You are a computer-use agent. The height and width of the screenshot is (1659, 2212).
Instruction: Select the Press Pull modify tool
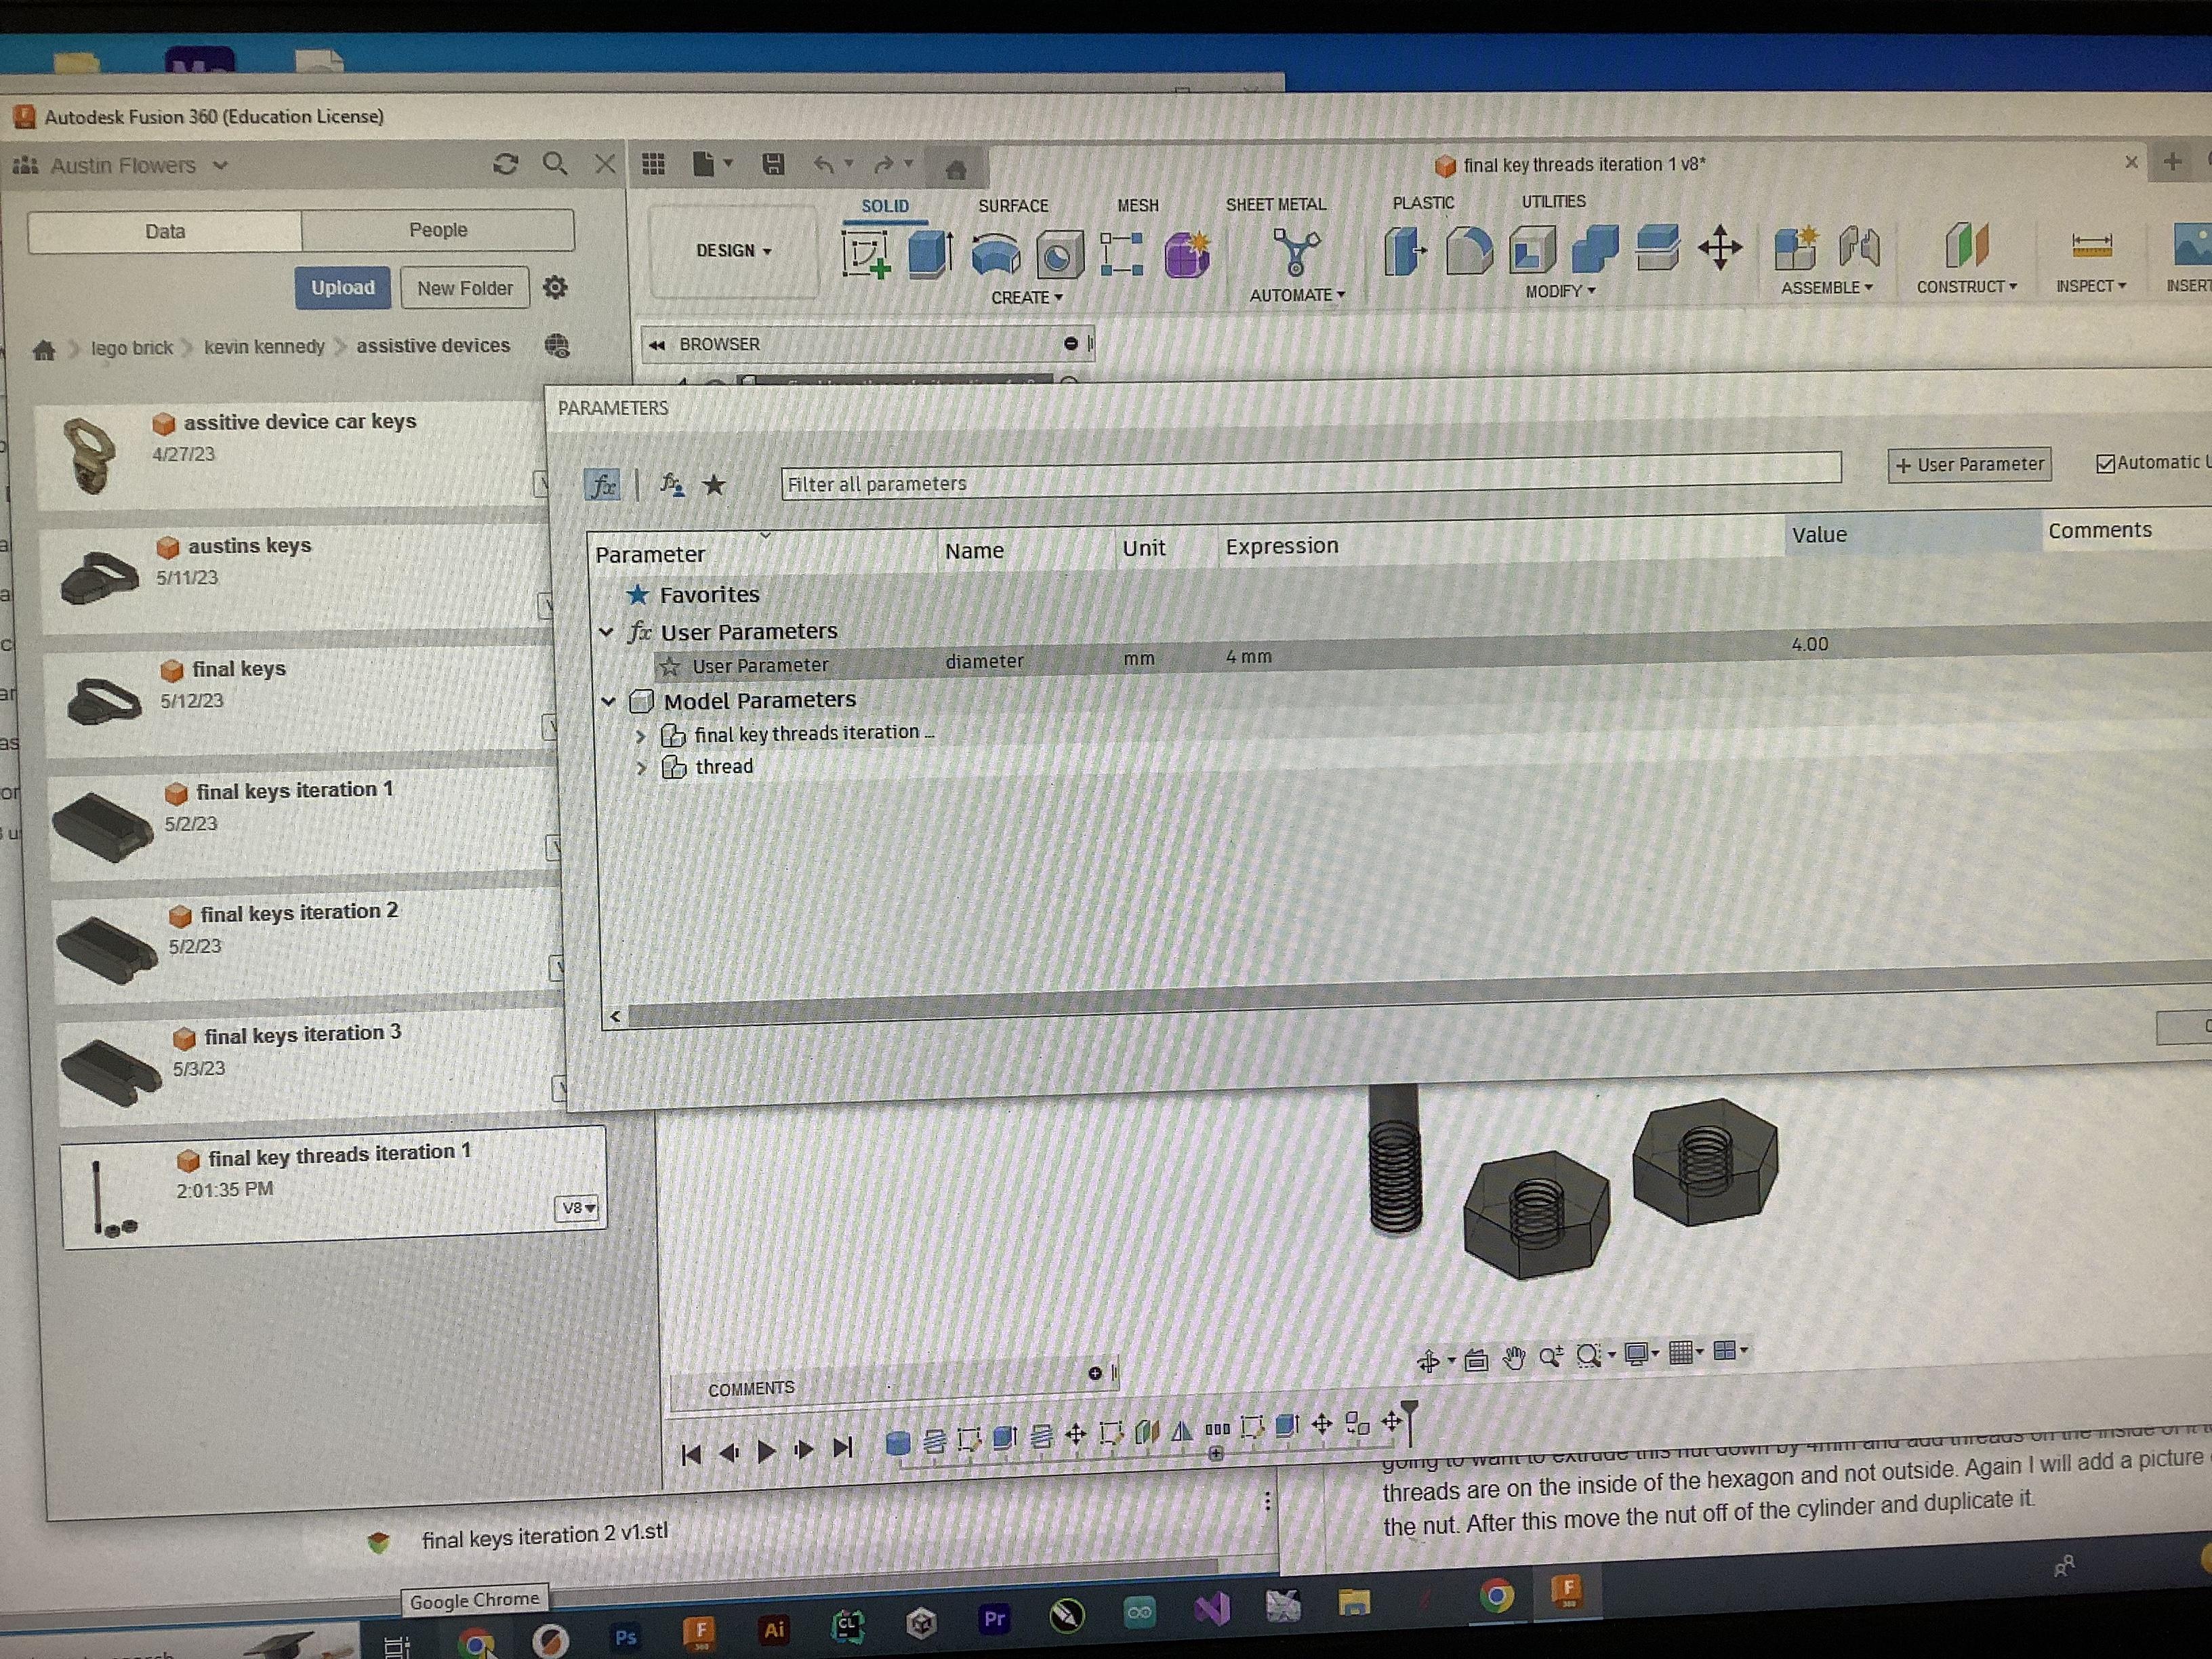pos(1405,250)
